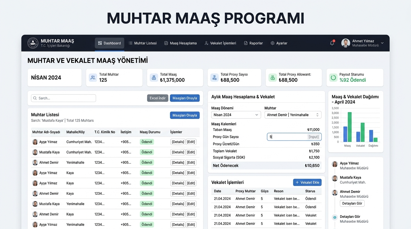
Task: Click the Proxy Gün Sayısı input field
Action: point(294,137)
